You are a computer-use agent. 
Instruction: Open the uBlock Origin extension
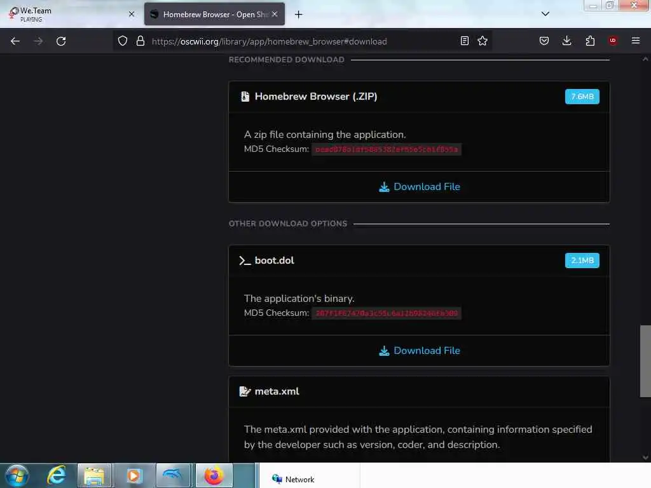tap(613, 41)
